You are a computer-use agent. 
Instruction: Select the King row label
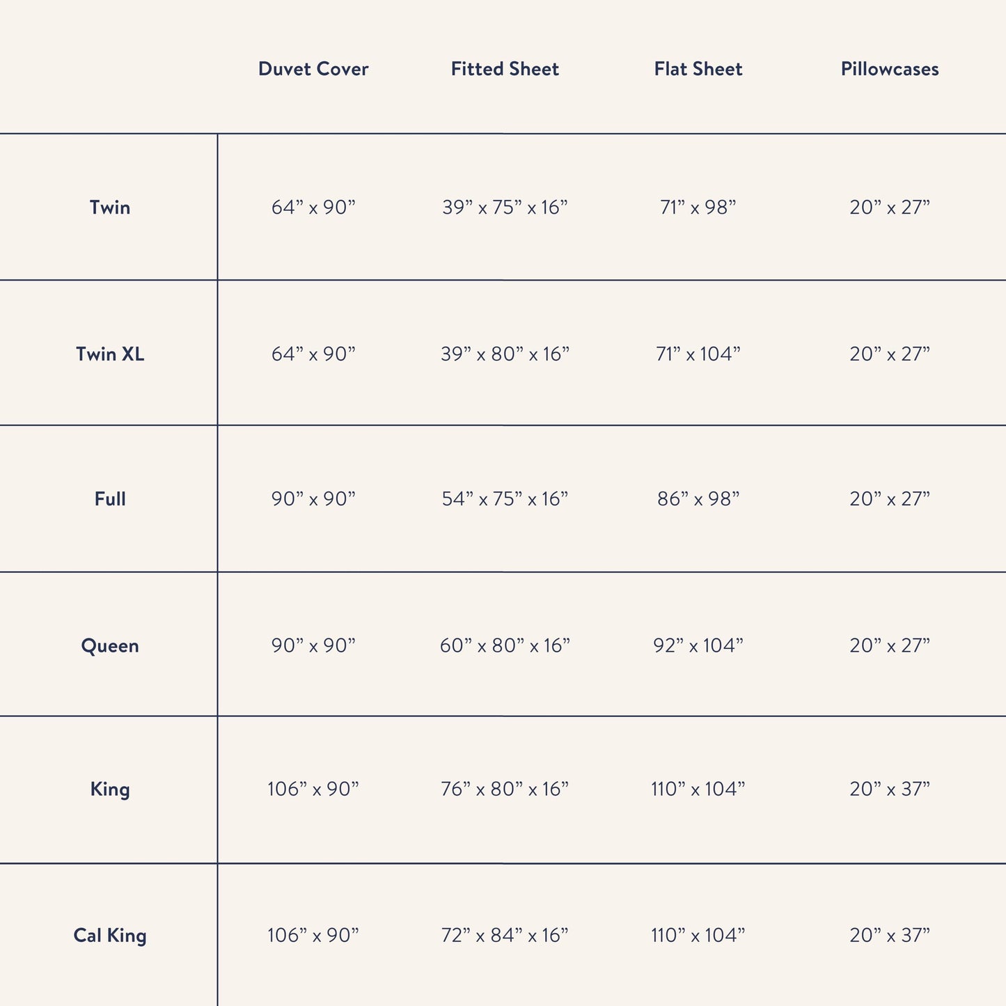pos(110,789)
